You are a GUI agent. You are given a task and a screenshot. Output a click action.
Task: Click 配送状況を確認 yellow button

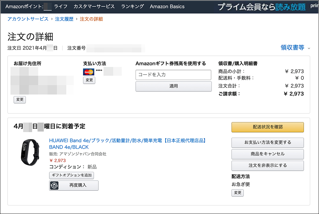pos(267,127)
